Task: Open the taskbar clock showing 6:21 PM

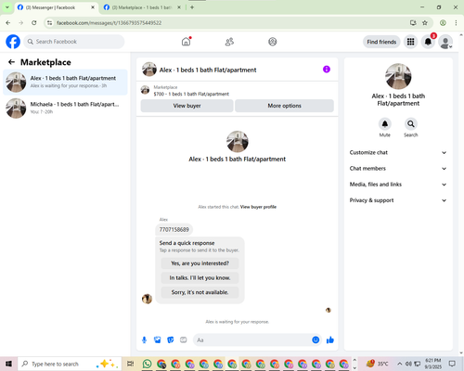Action: pos(433,364)
